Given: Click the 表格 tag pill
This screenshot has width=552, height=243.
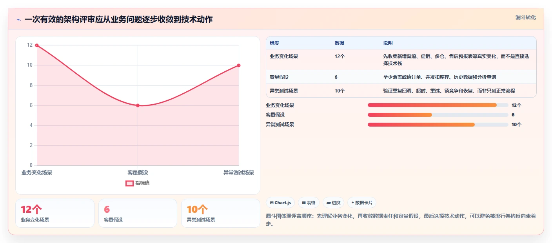Looking at the screenshot, I should (x=309, y=203).
